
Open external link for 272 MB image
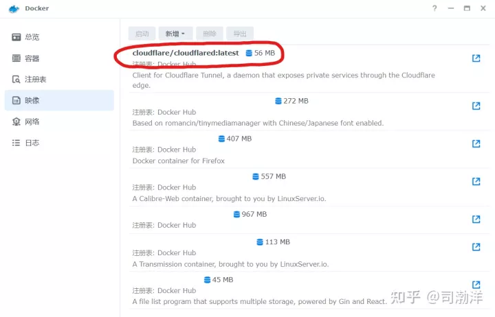click(476, 106)
